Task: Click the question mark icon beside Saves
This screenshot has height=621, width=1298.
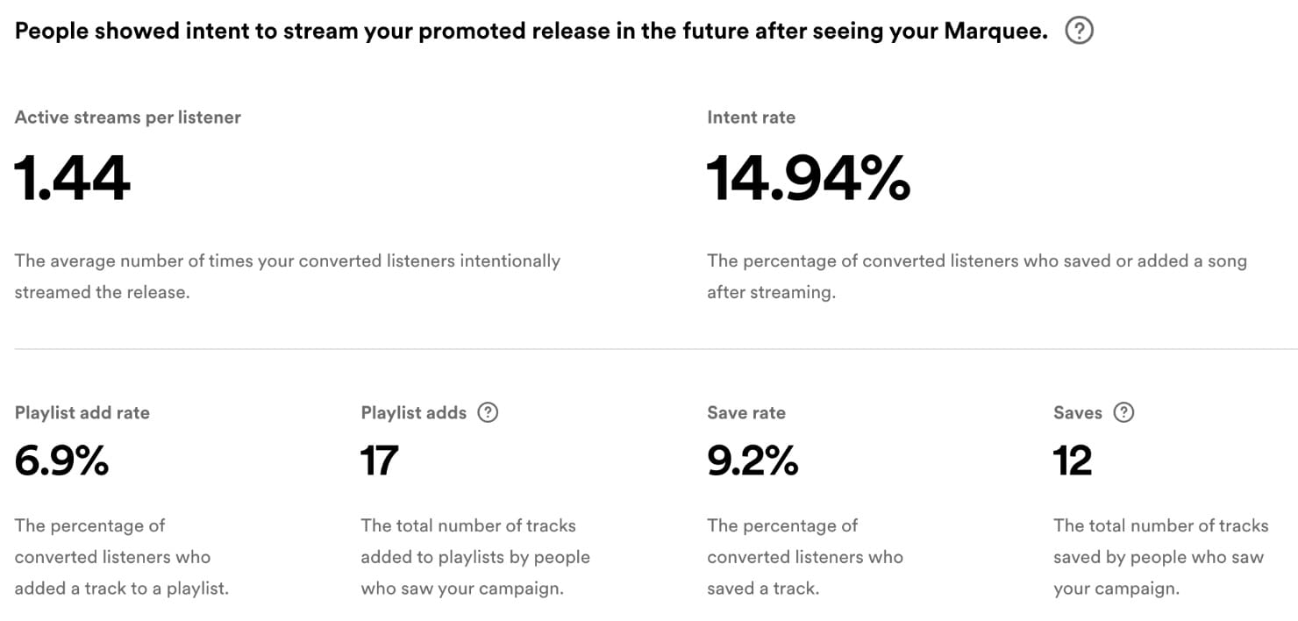Action: pyautogui.click(x=1123, y=412)
